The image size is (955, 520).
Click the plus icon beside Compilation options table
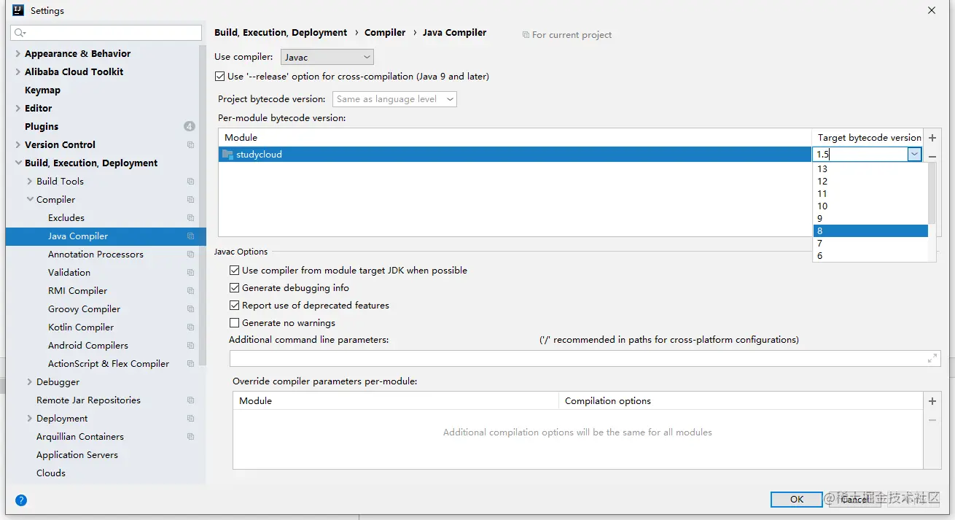tap(932, 401)
